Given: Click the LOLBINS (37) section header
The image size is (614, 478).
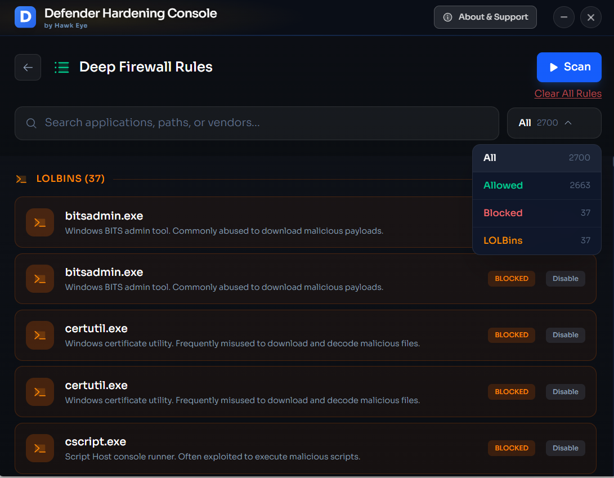Looking at the screenshot, I should coord(70,178).
